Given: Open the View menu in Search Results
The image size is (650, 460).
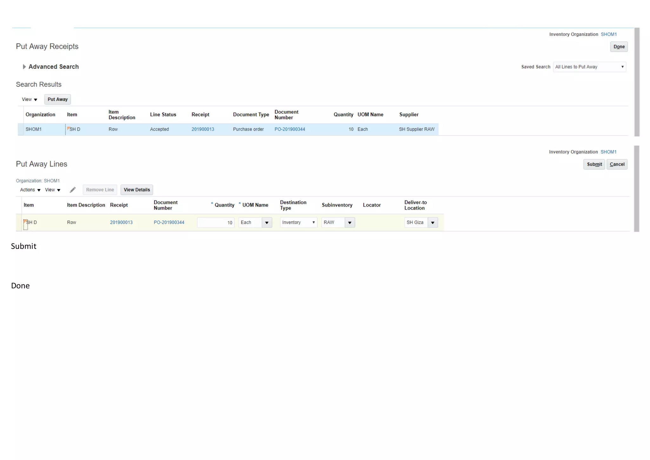Looking at the screenshot, I should coord(29,99).
